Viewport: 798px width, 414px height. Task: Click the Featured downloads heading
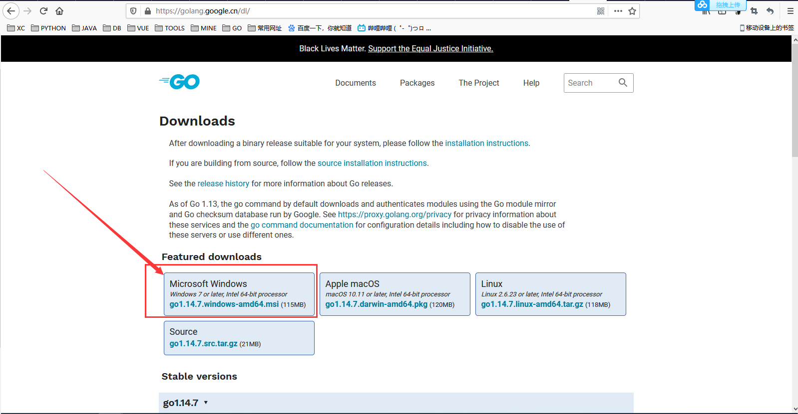(212, 257)
